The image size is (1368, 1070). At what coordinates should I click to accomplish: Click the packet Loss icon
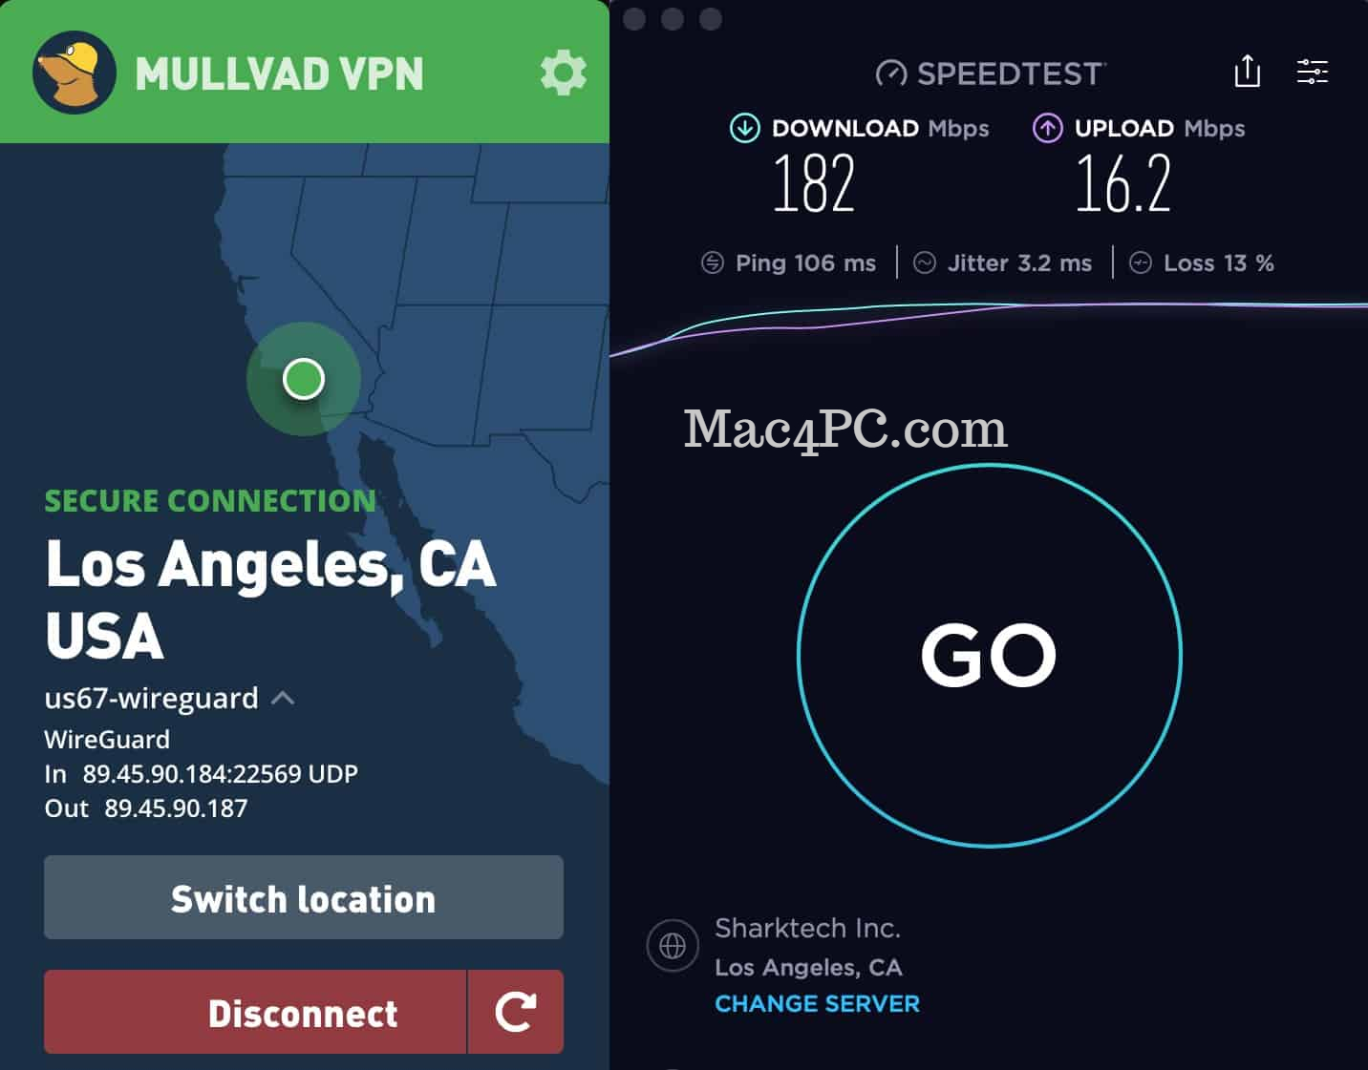(x=1141, y=262)
